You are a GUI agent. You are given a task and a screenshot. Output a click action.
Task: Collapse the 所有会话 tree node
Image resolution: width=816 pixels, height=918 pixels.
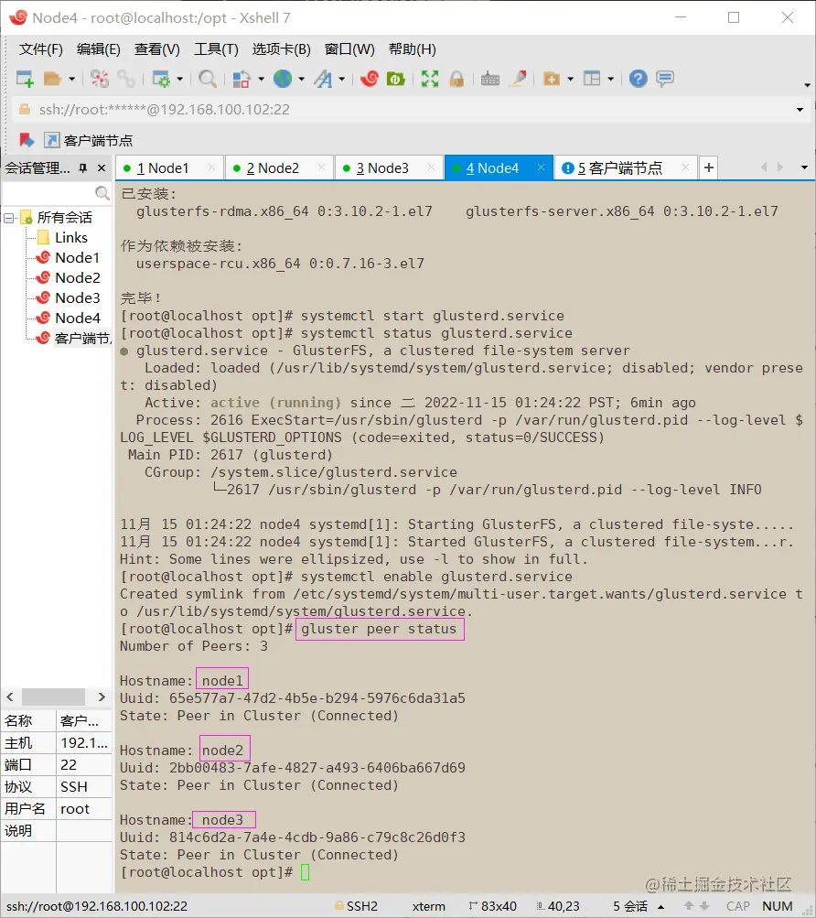coord(9,219)
